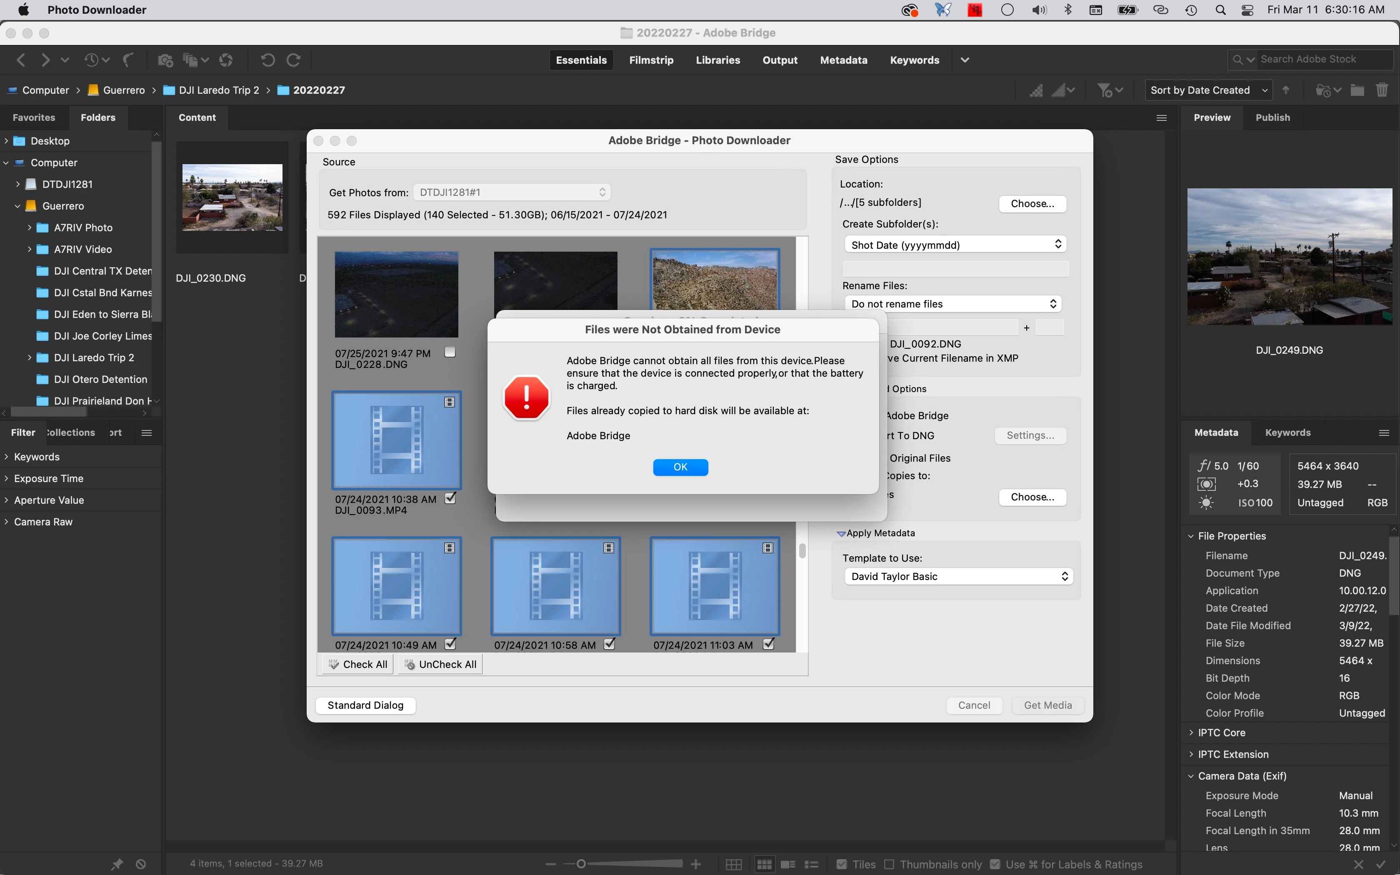Click the UnCheck All button
This screenshot has height=875, width=1400.
click(441, 664)
